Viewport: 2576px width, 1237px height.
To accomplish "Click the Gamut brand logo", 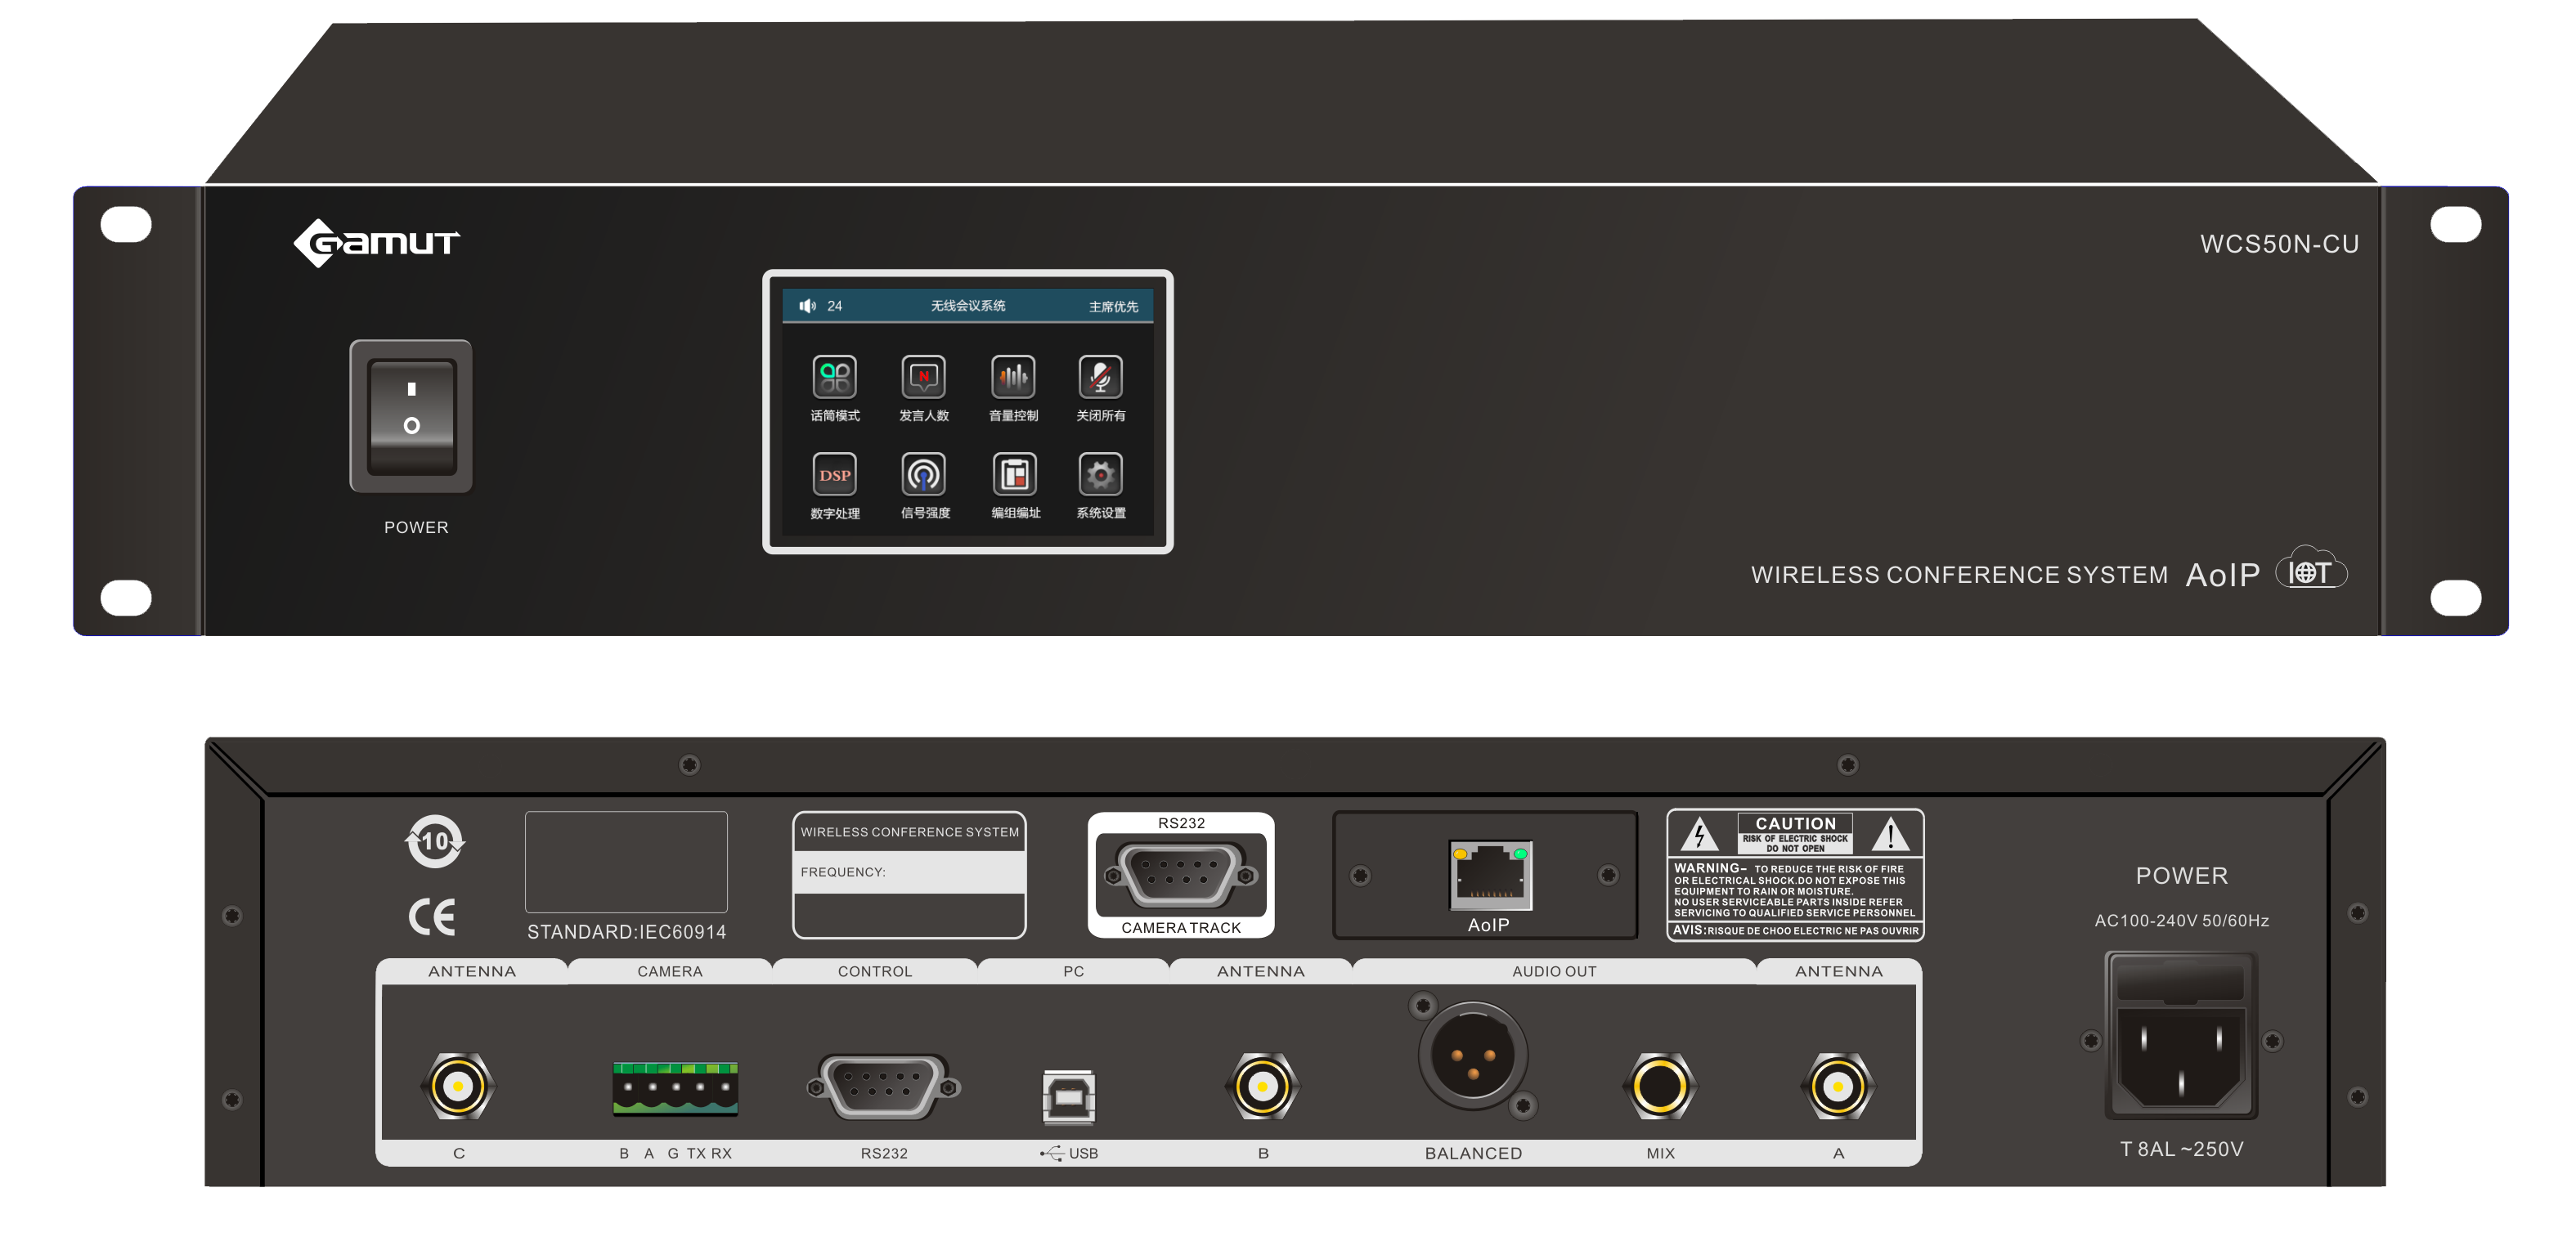I will coord(376,242).
